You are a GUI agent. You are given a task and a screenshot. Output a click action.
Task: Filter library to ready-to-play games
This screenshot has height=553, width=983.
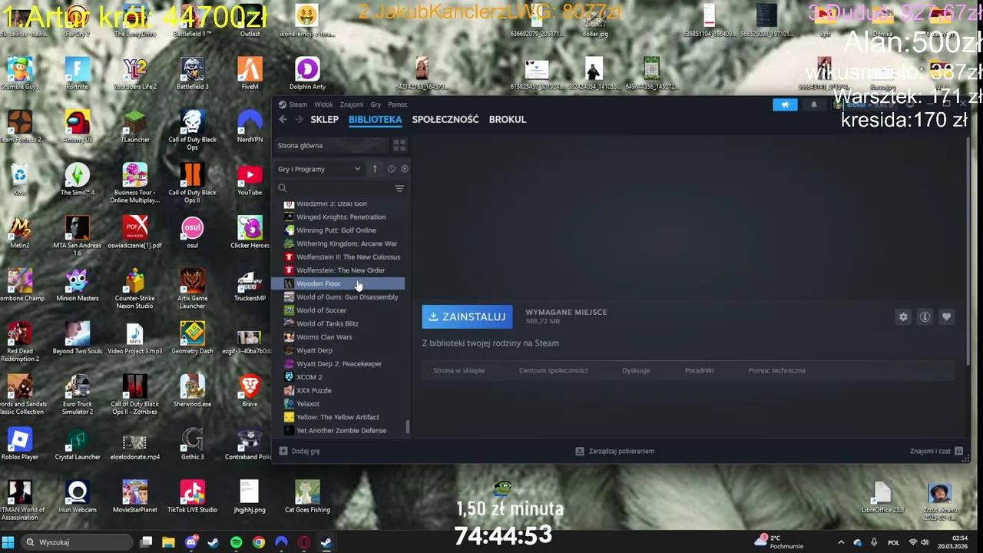click(405, 169)
